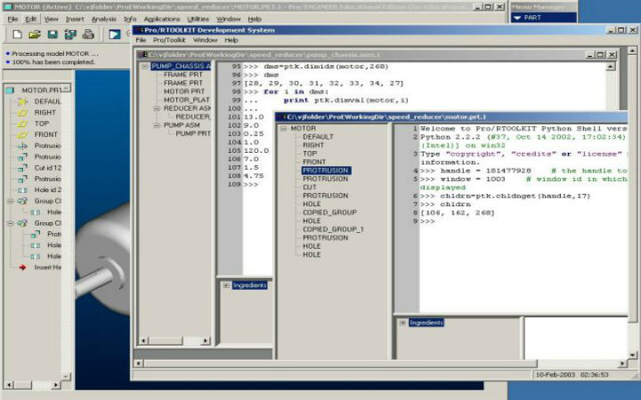641x400 pixels.
Task: Click model tree horizontal scrollbar right arrow
Action: click(x=55, y=385)
